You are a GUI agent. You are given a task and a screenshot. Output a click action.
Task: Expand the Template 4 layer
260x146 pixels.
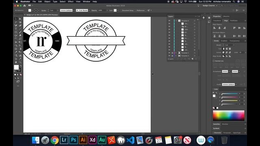coord(176,56)
